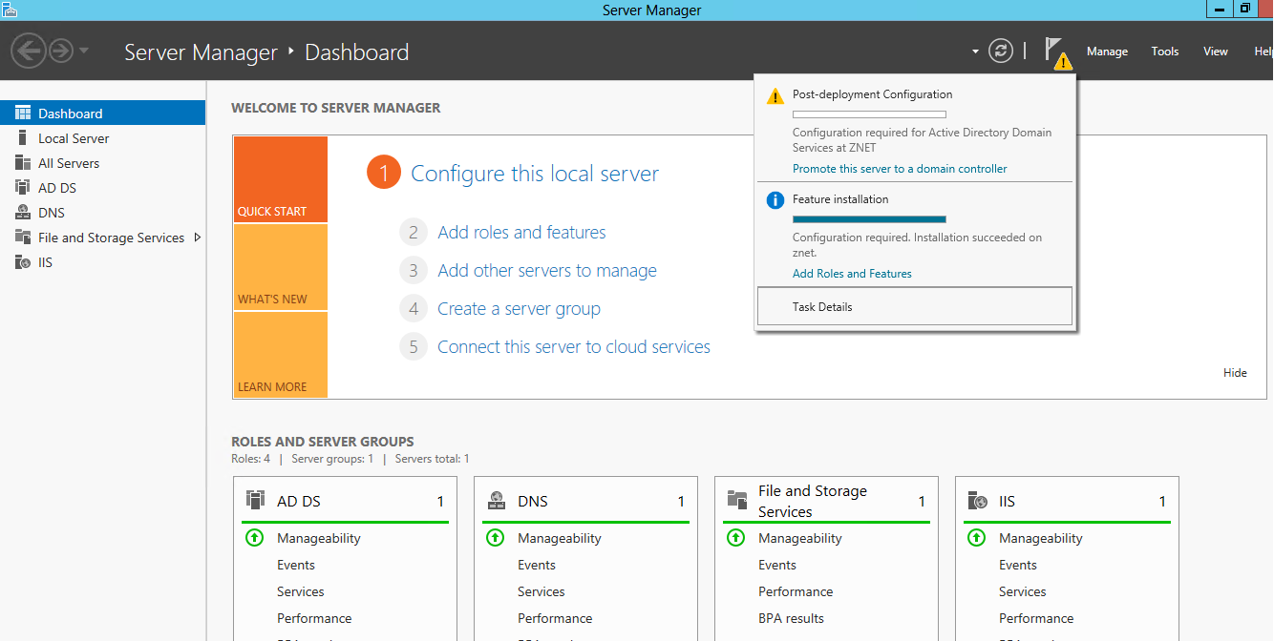
Task: Click IIS Manageability status icon
Action: (x=976, y=538)
